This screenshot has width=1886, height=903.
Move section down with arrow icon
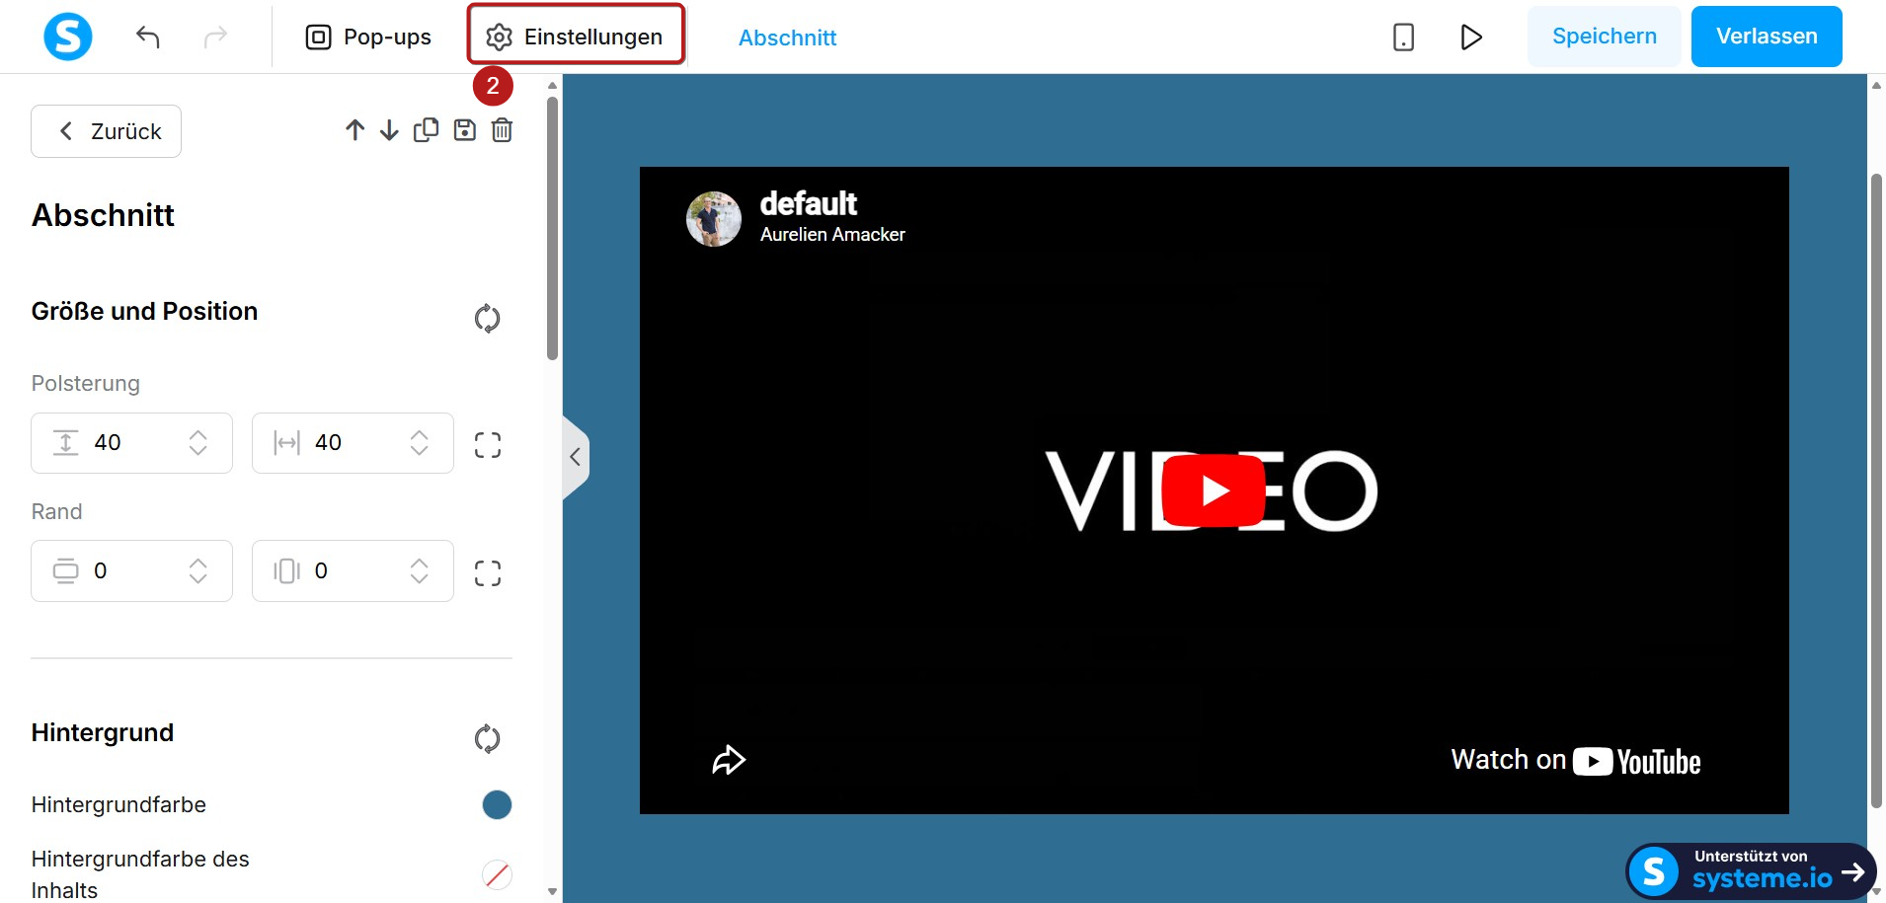pyautogui.click(x=390, y=130)
